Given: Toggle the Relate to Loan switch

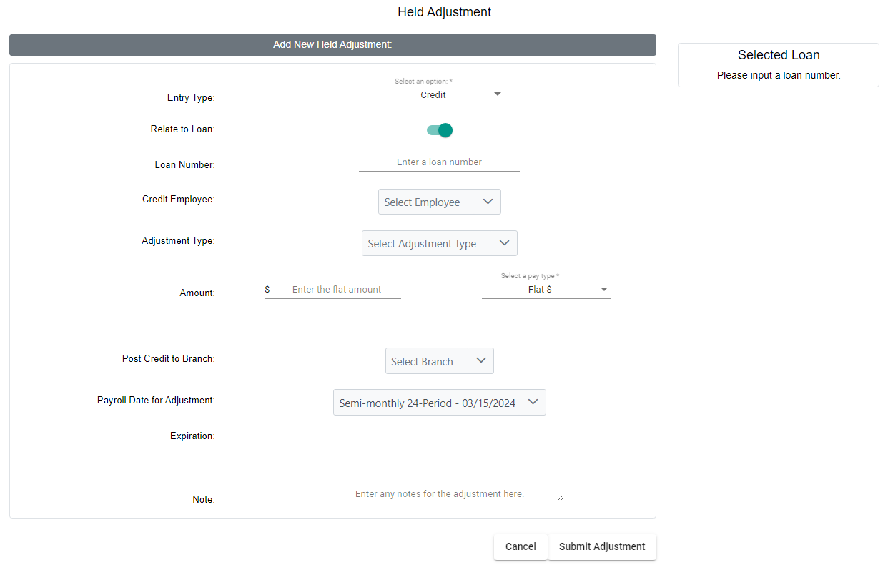Looking at the screenshot, I should tap(440, 130).
